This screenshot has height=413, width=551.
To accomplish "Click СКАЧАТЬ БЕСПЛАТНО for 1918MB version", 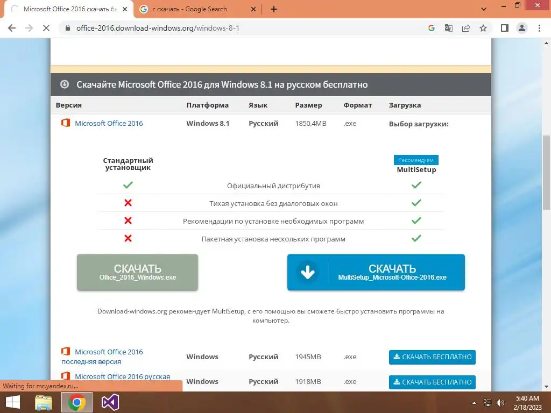I will [x=432, y=382].
